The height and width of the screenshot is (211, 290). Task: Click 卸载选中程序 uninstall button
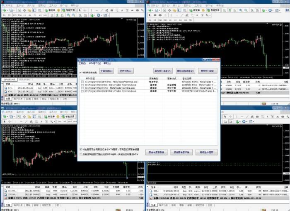pyautogui.click(x=206, y=153)
